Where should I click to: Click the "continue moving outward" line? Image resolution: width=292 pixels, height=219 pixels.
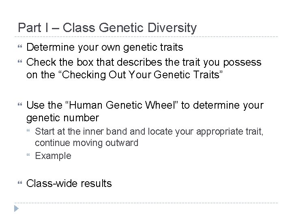pos(86,143)
